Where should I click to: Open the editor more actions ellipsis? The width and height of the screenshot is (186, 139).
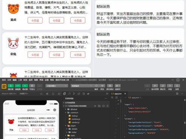(182, 94)
